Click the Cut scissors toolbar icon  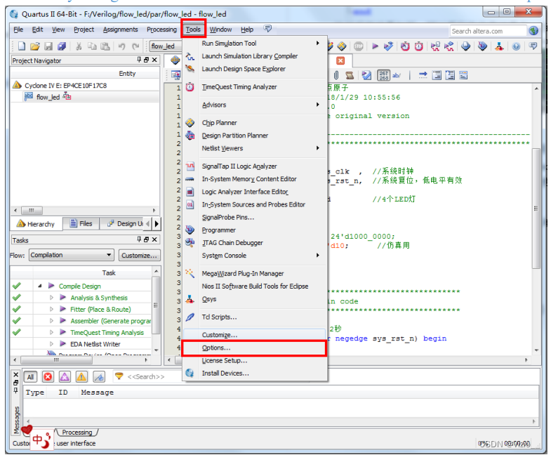point(79,46)
